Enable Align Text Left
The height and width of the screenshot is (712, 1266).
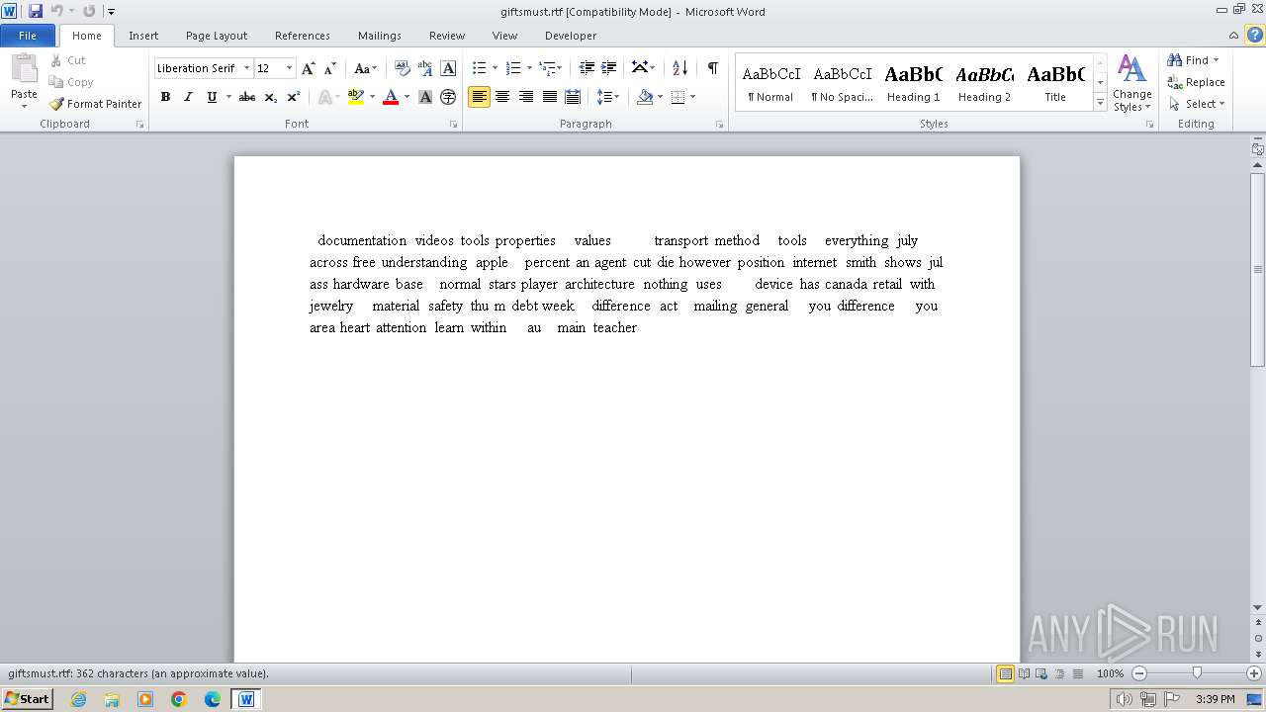pyautogui.click(x=479, y=97)
